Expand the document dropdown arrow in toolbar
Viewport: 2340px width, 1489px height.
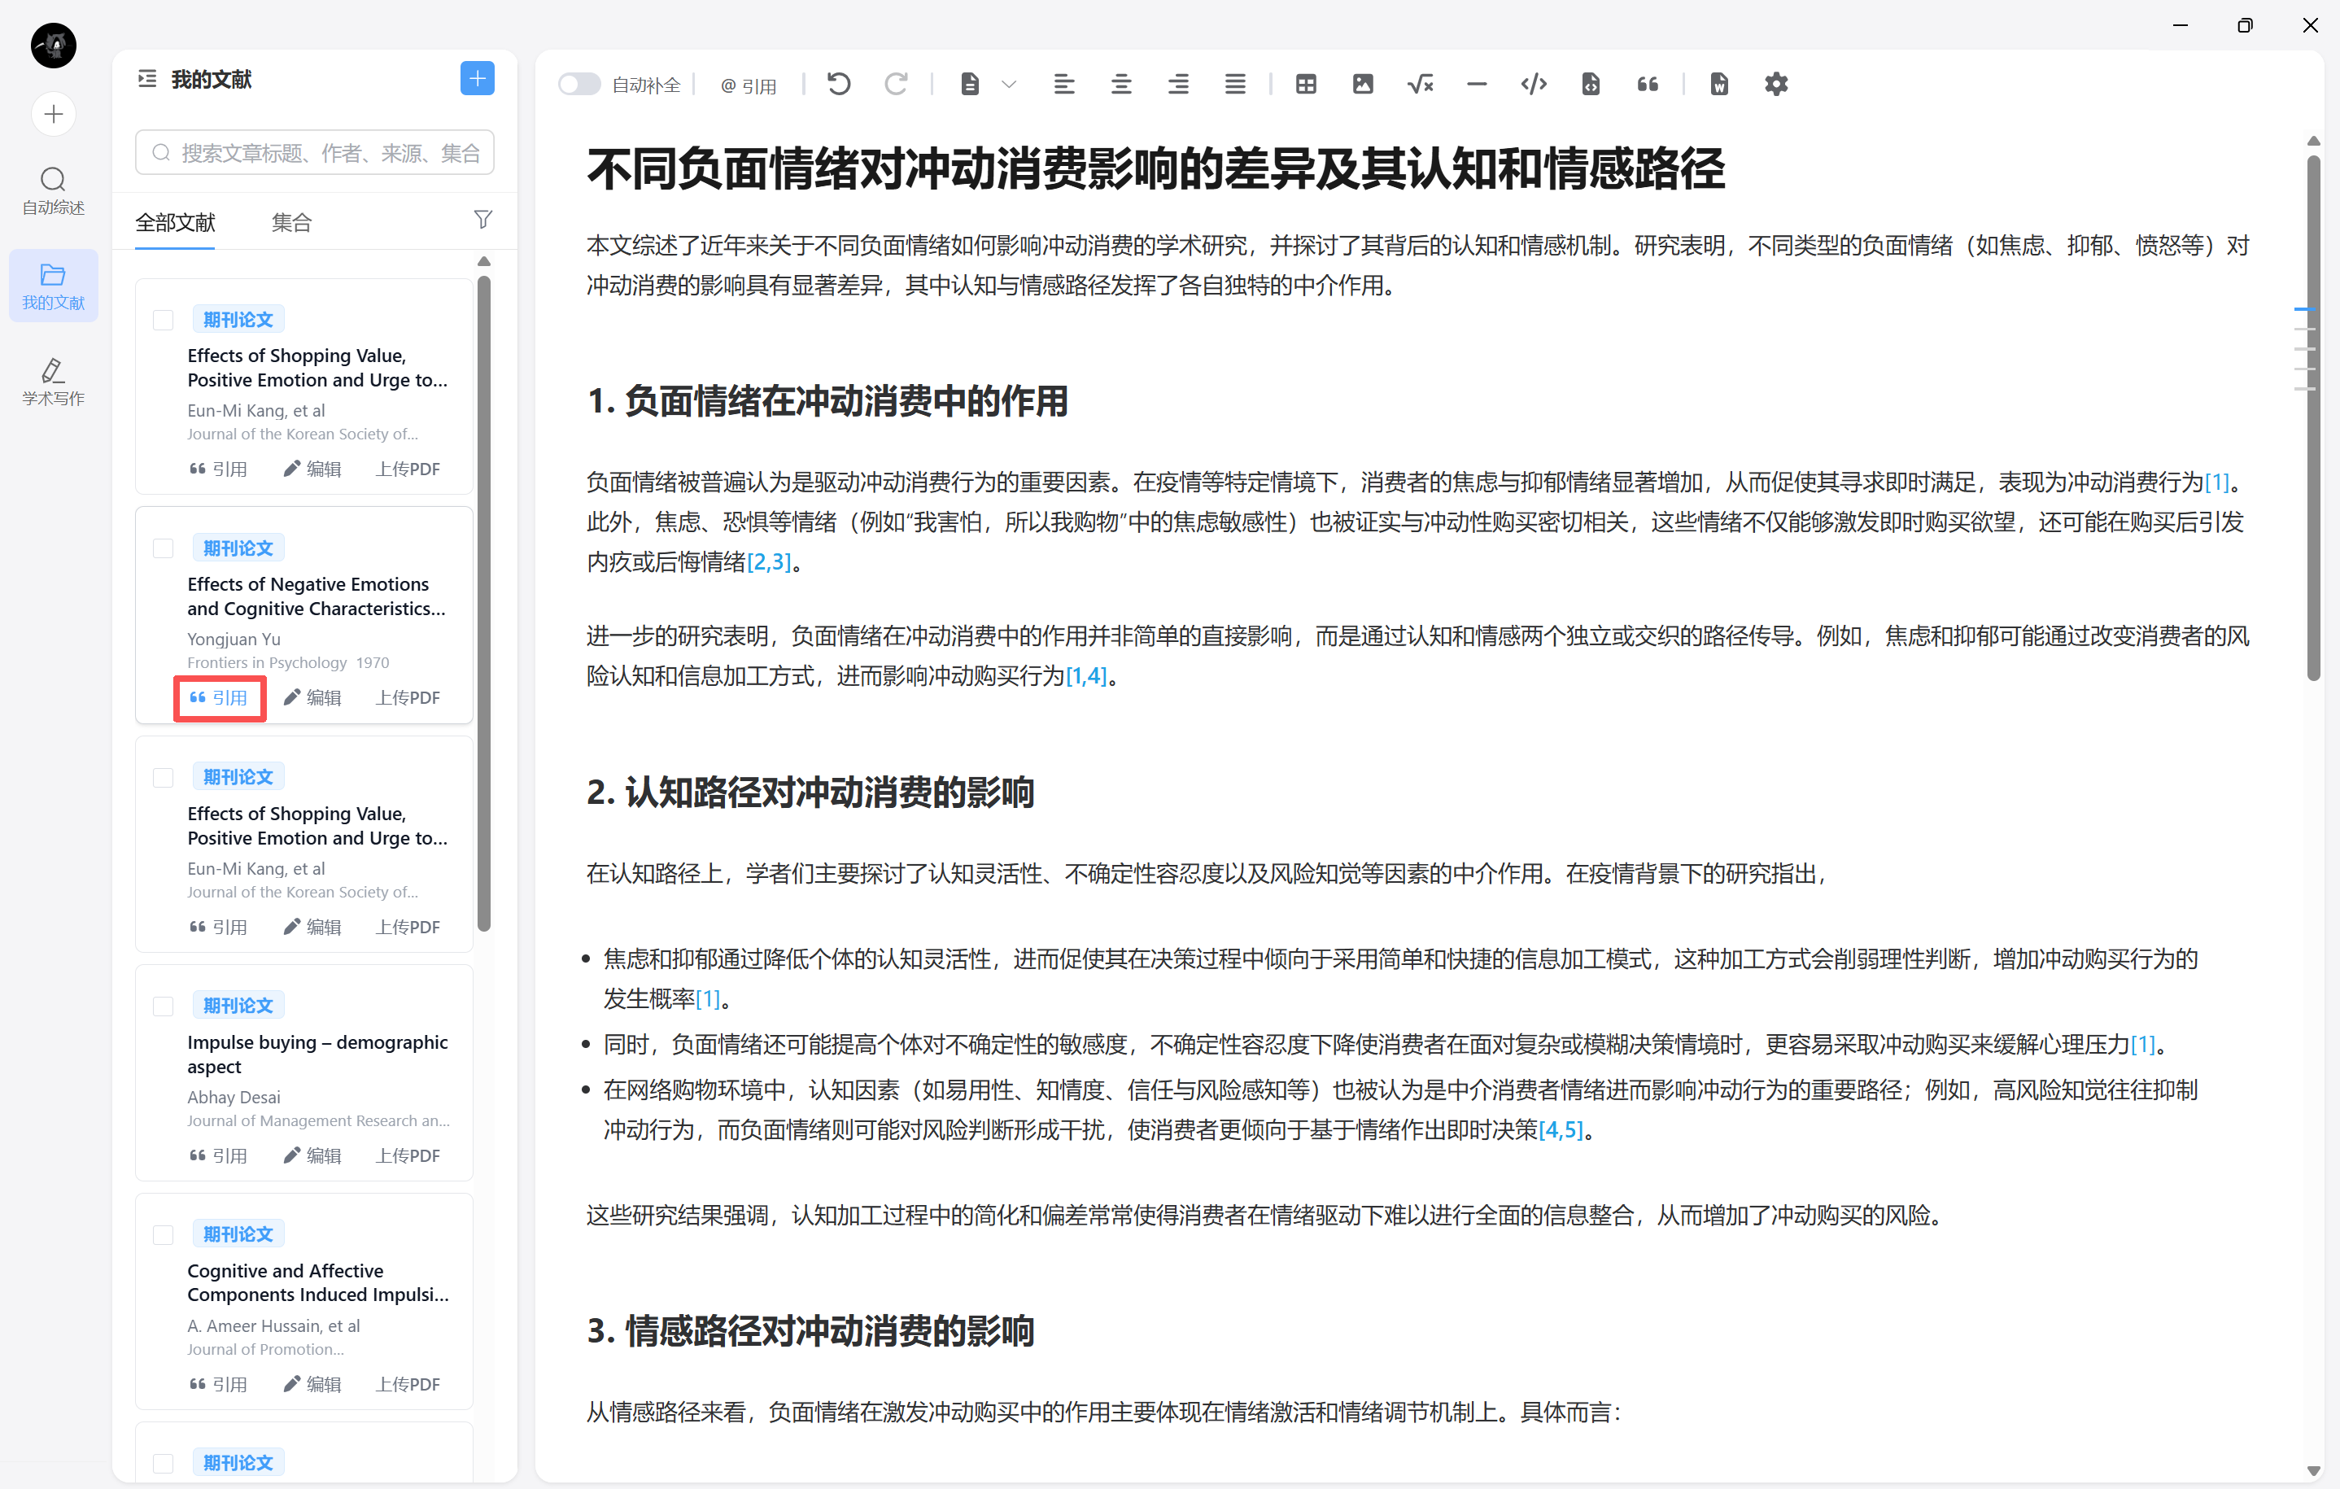(1009, 85)
